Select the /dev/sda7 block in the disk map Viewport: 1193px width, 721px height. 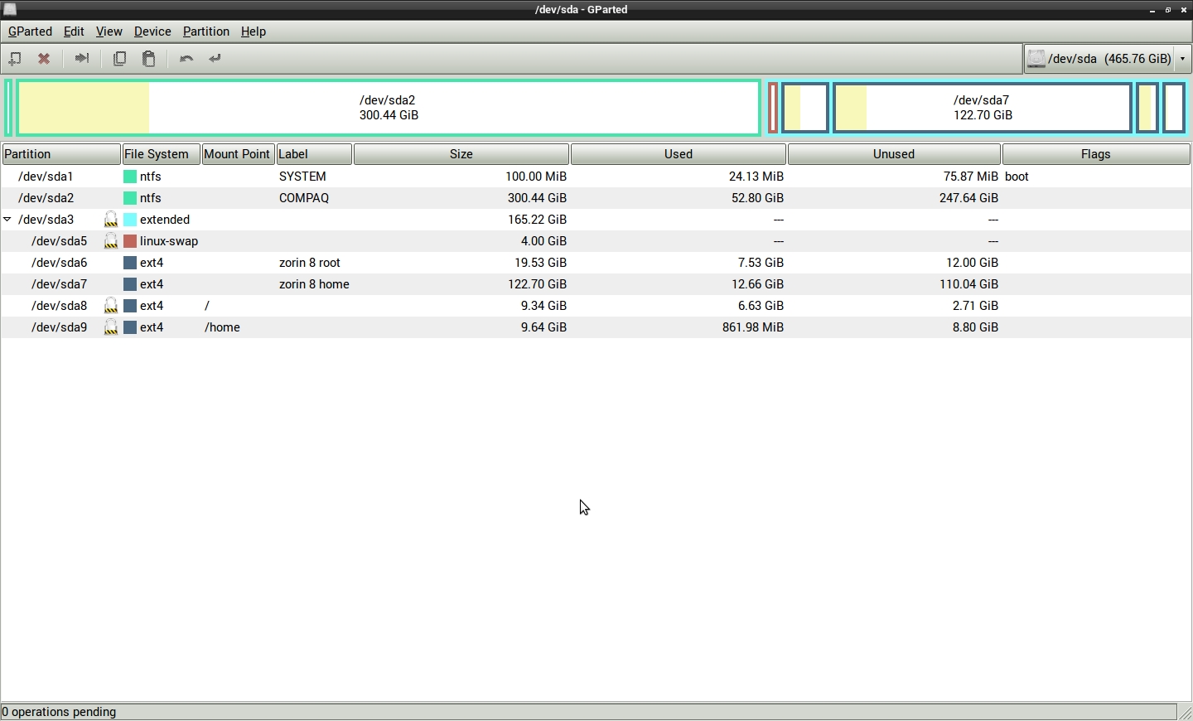(x=983, y=108)
